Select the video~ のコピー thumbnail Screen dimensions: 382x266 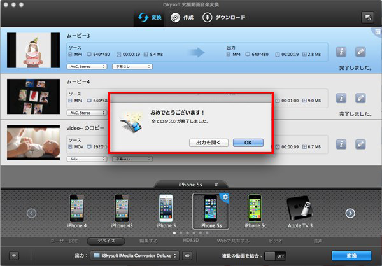[x=33, y=143]
